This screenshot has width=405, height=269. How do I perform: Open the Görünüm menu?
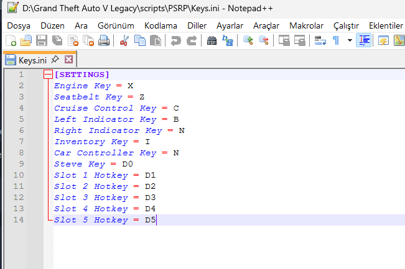(x=116, y=26)
